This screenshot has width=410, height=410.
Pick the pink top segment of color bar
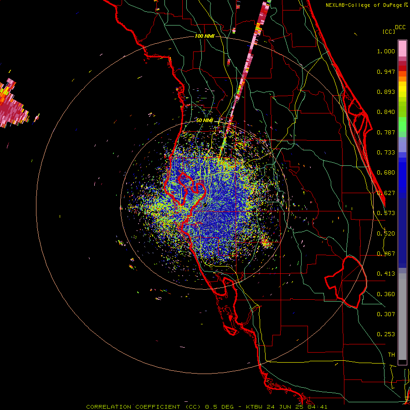point(402,49)
